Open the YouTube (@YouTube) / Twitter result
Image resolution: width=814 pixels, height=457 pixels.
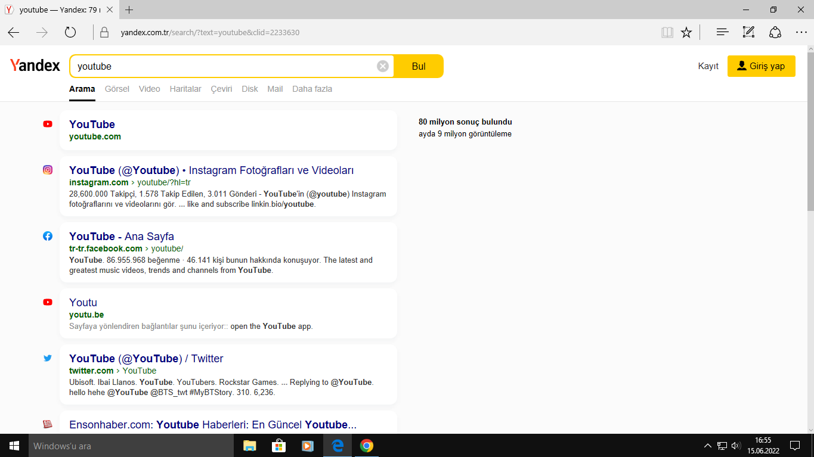(x=146, y=359)
